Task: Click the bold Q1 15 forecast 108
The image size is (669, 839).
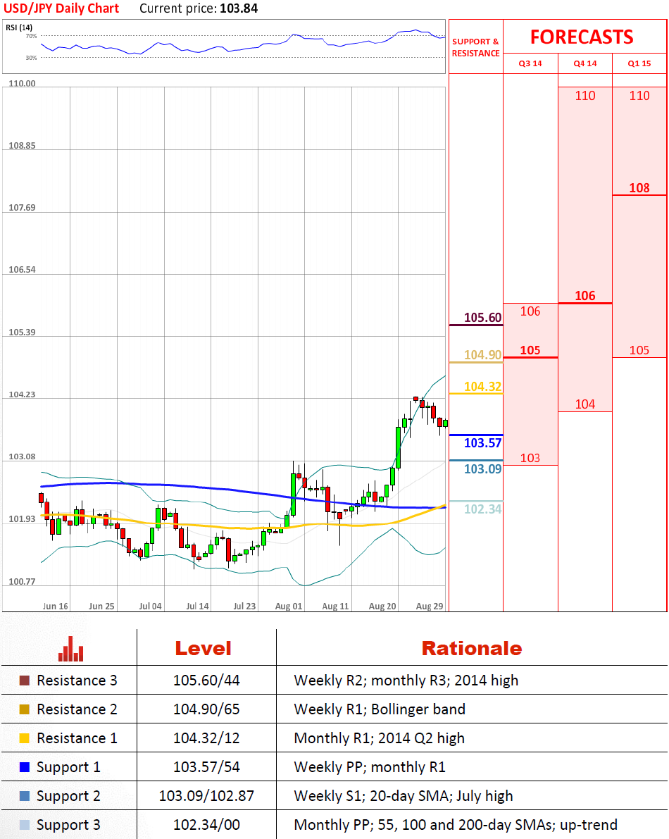Action: (x=639, y=188)
